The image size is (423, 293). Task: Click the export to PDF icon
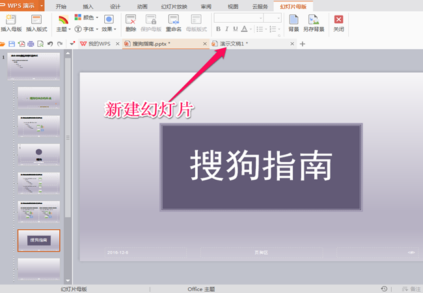[x=21, y=44]
